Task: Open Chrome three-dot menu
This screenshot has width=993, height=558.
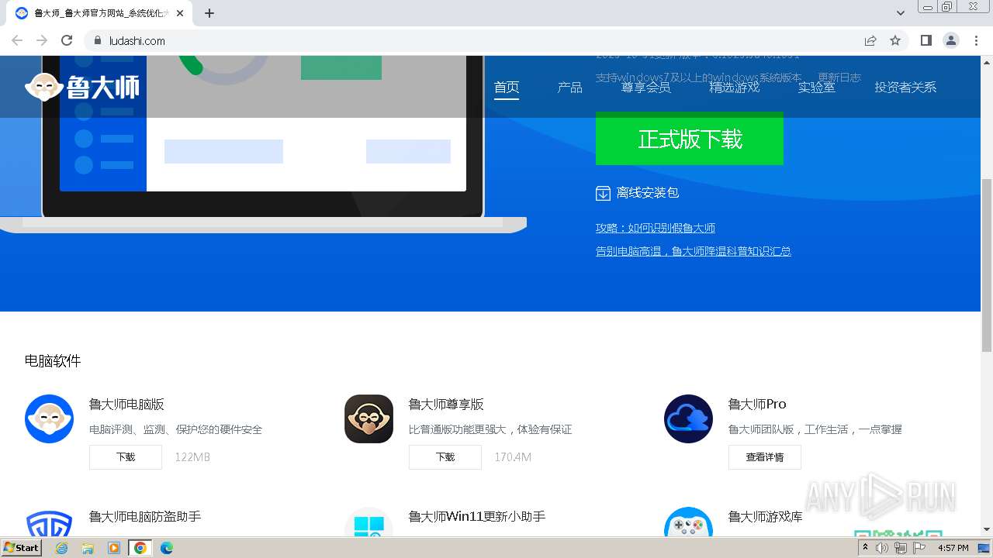Action: coord(976,40)
